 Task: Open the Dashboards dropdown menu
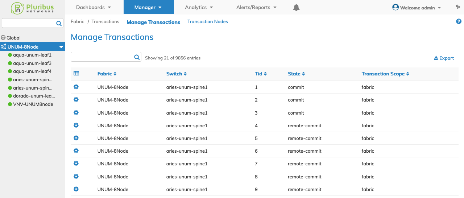click(94, 7)
